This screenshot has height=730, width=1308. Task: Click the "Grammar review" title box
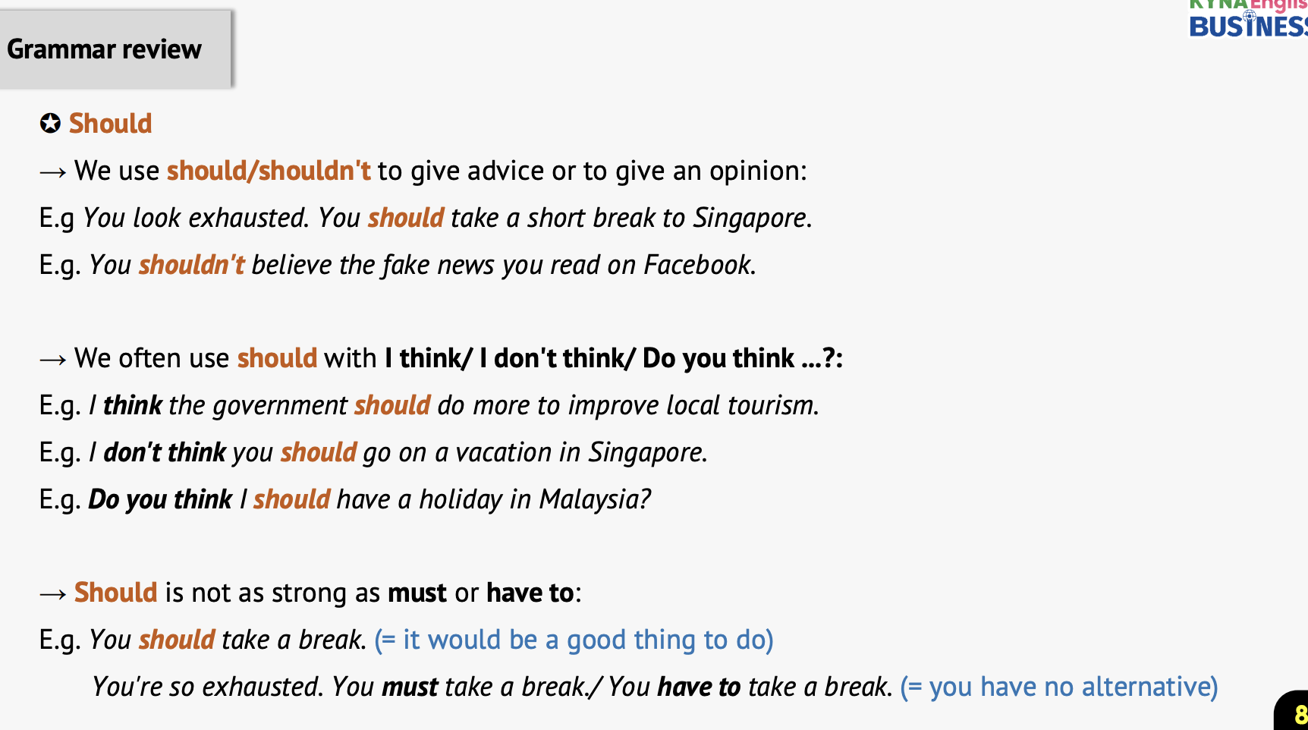114,49
